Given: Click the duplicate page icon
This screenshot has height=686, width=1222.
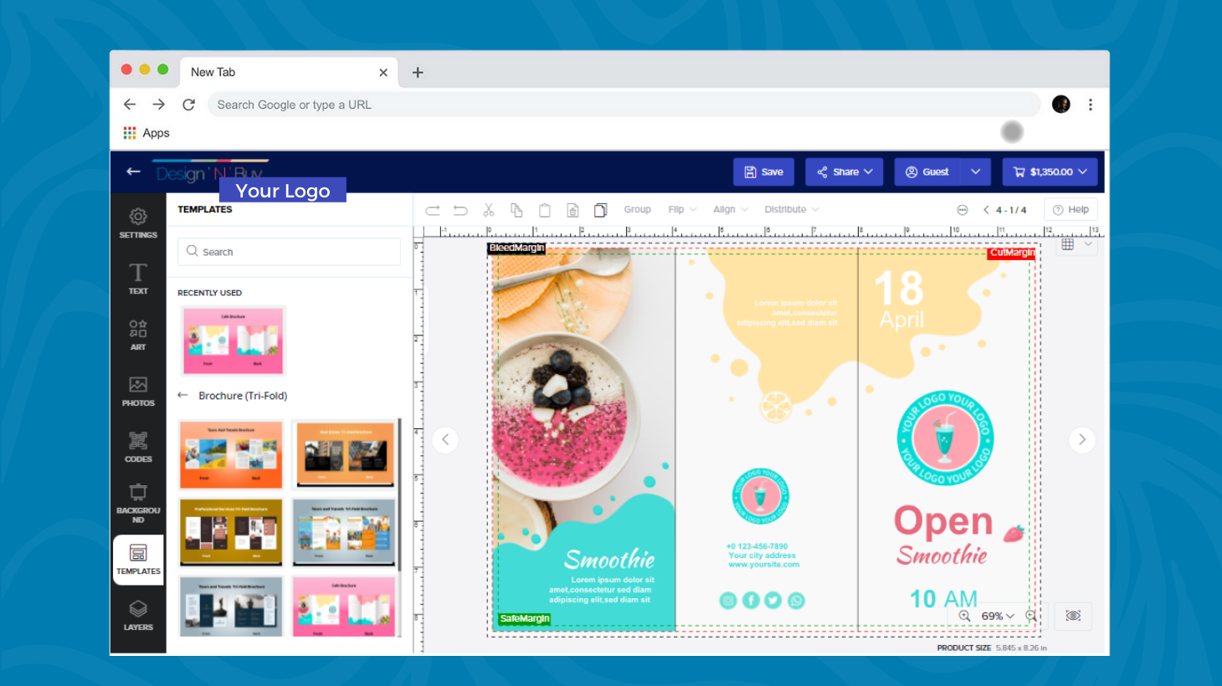Looking at the screenshot, I should click(x=600, y=210).
